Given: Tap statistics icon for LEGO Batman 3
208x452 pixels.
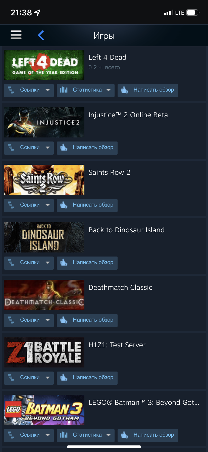Looking at the screenshot, I should (x=64, y=435).
